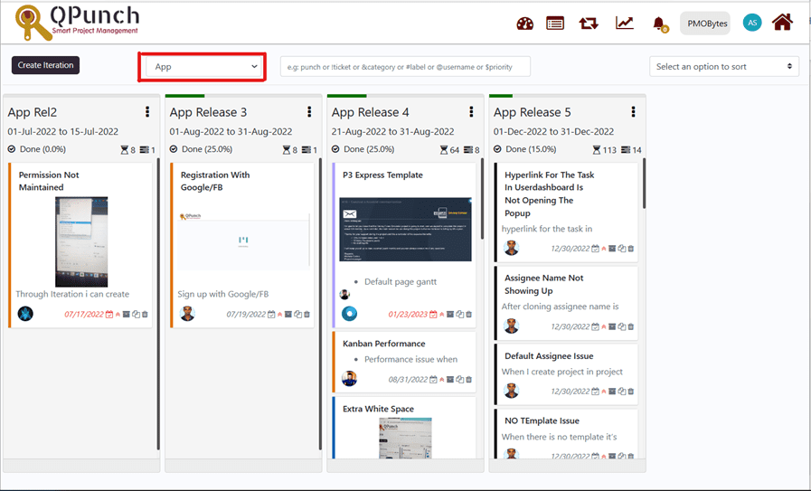Click the list view icon in header
This screenshot has width=811, height=491.
555,24
